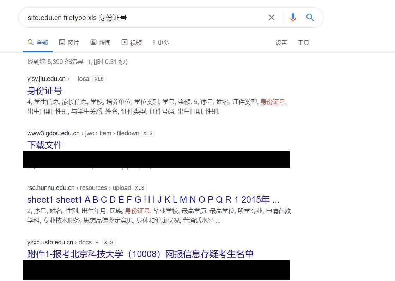Submit search with the blue magnifier icon
This screenshot has width=395, height=281.
pos(310,18)
